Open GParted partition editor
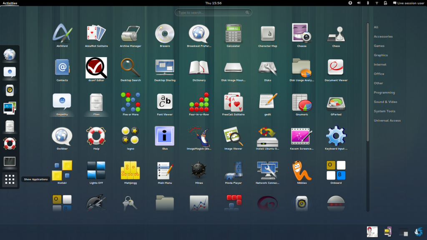The height and width of the screenshot is (240, 427). [336, 103]
